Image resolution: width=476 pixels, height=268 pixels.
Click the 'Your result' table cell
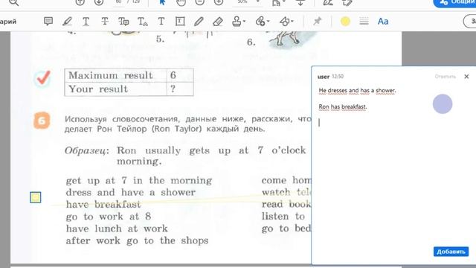[x=116, y=89]
